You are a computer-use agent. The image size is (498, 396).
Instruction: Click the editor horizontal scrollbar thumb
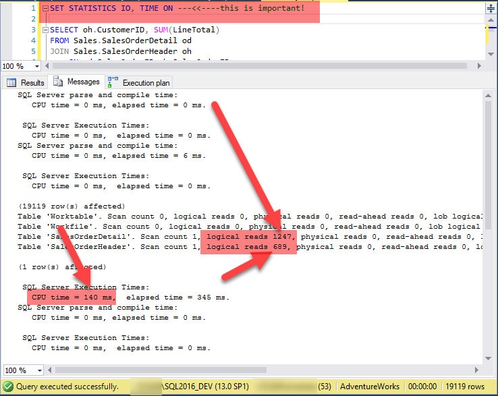pos(260,65)
